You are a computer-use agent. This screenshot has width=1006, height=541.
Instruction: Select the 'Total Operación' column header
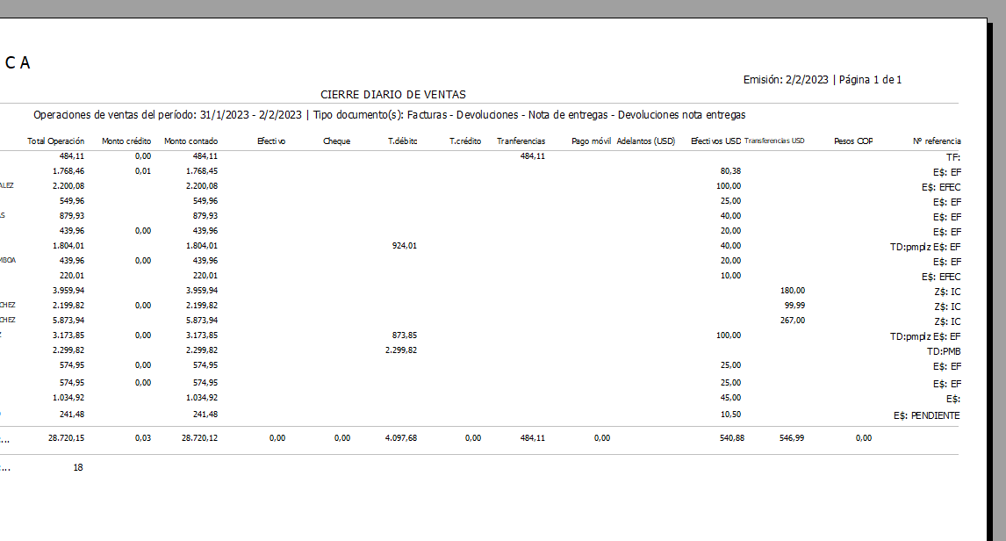56,141
